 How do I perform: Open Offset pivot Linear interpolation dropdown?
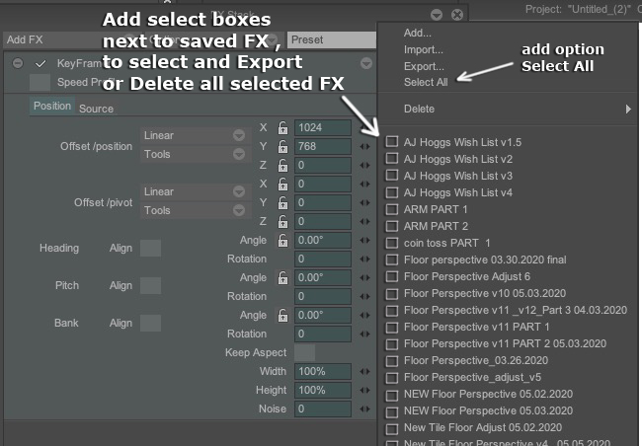click(195, 191)
